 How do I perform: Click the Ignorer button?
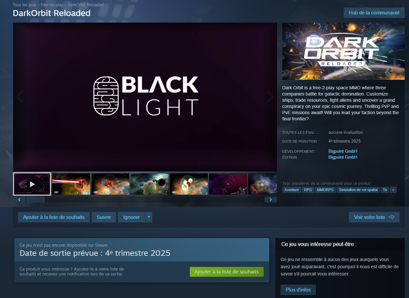click(x=131, y=217)
